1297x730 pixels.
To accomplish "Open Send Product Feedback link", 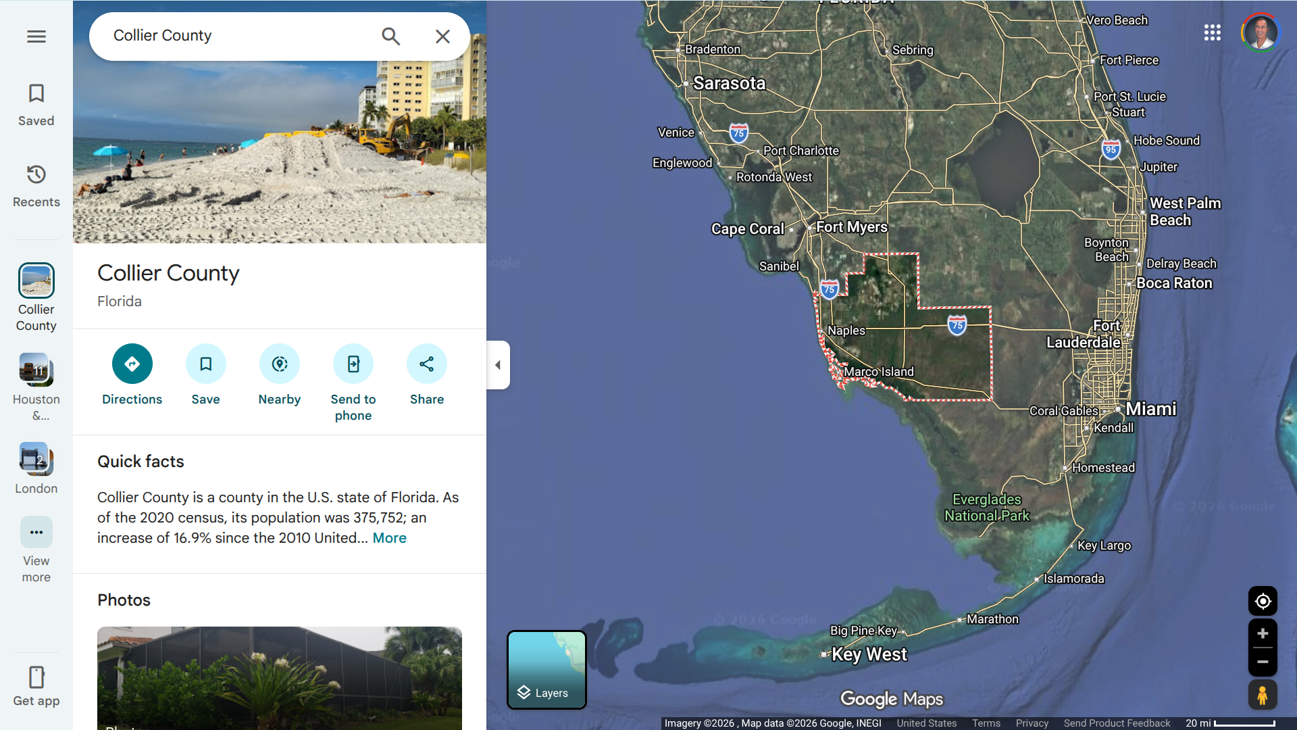I will [1117, 723].
